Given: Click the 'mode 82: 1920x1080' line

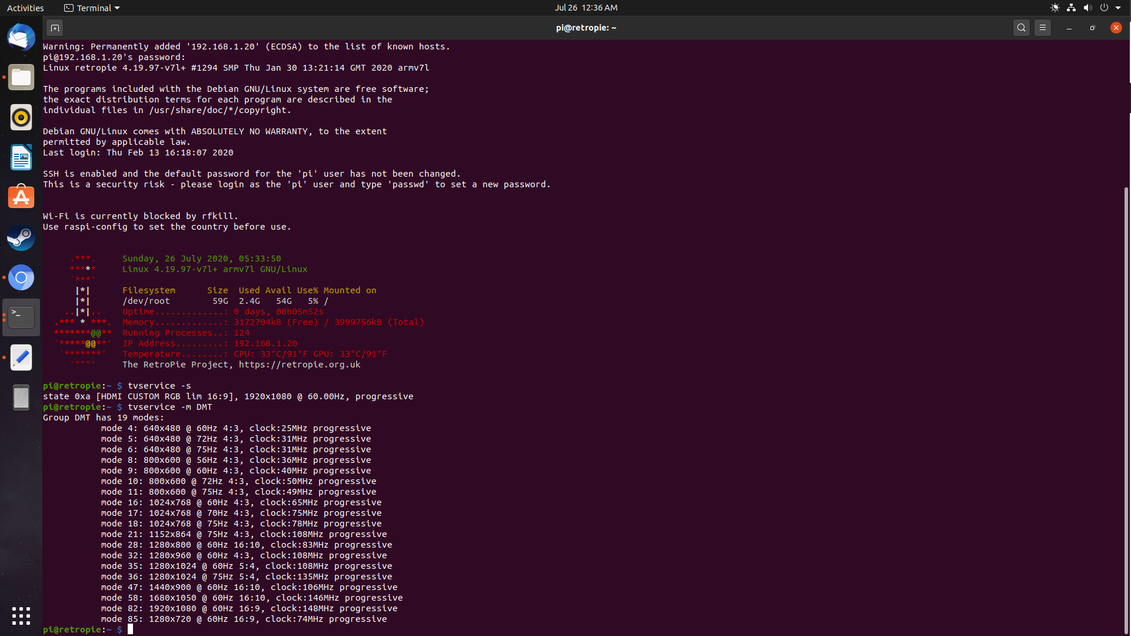Looking at the screenshot, I should (249, 608).
